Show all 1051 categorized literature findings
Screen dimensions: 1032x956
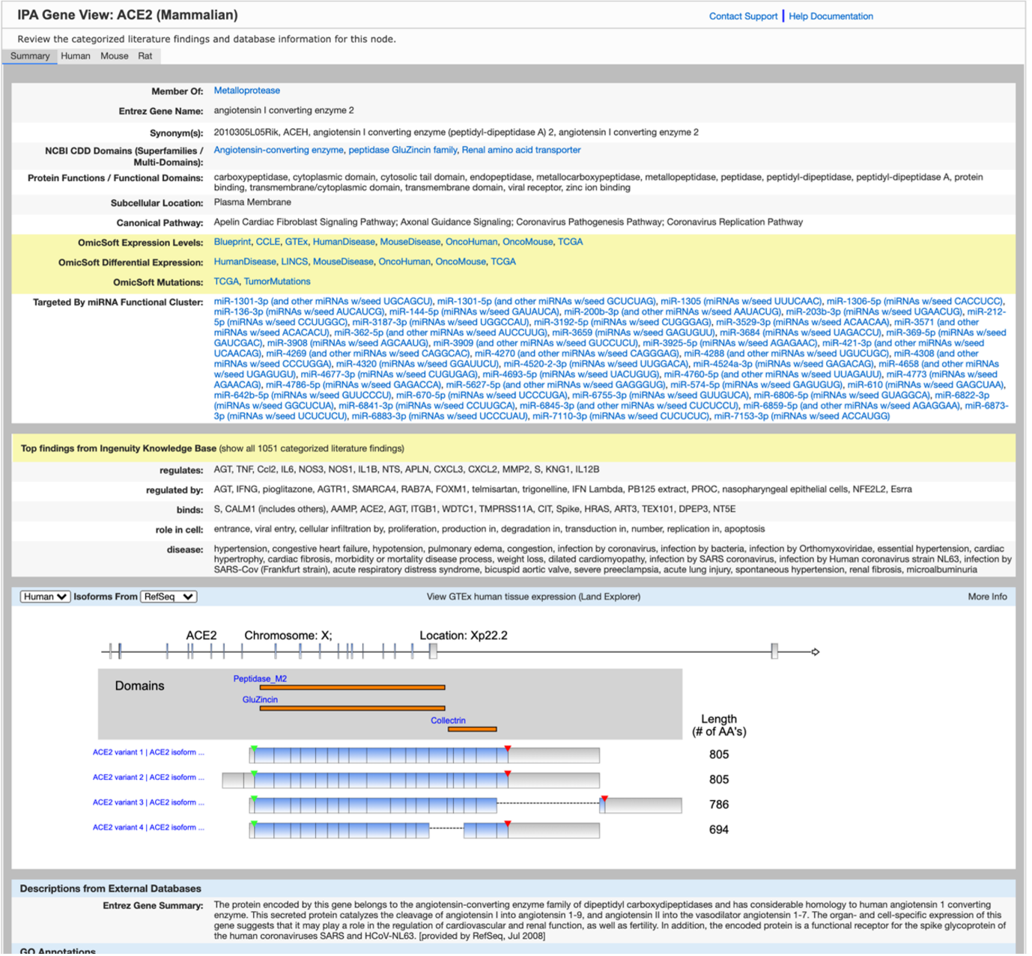point(312,448)
